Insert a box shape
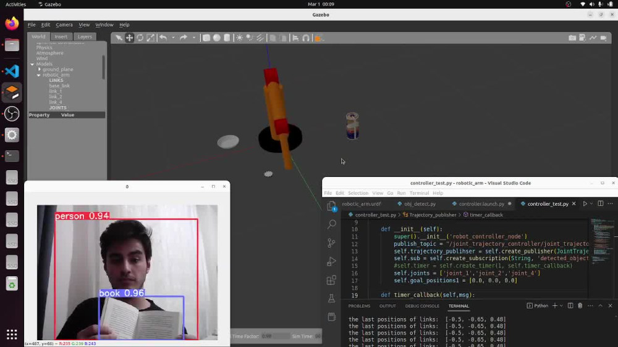 coord(206,38)
